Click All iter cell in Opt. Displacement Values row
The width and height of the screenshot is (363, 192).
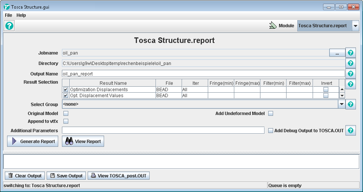pos(195,96)
